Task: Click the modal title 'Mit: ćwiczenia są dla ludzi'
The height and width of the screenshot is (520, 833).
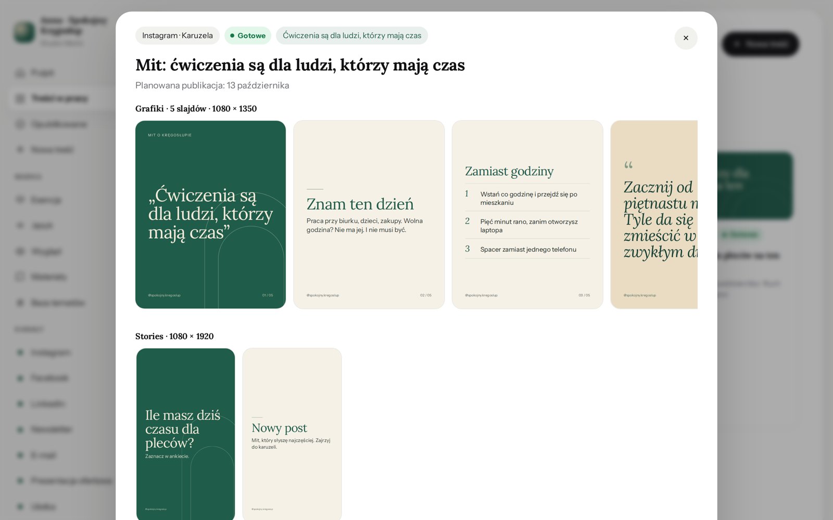Action: pos(300,65)
